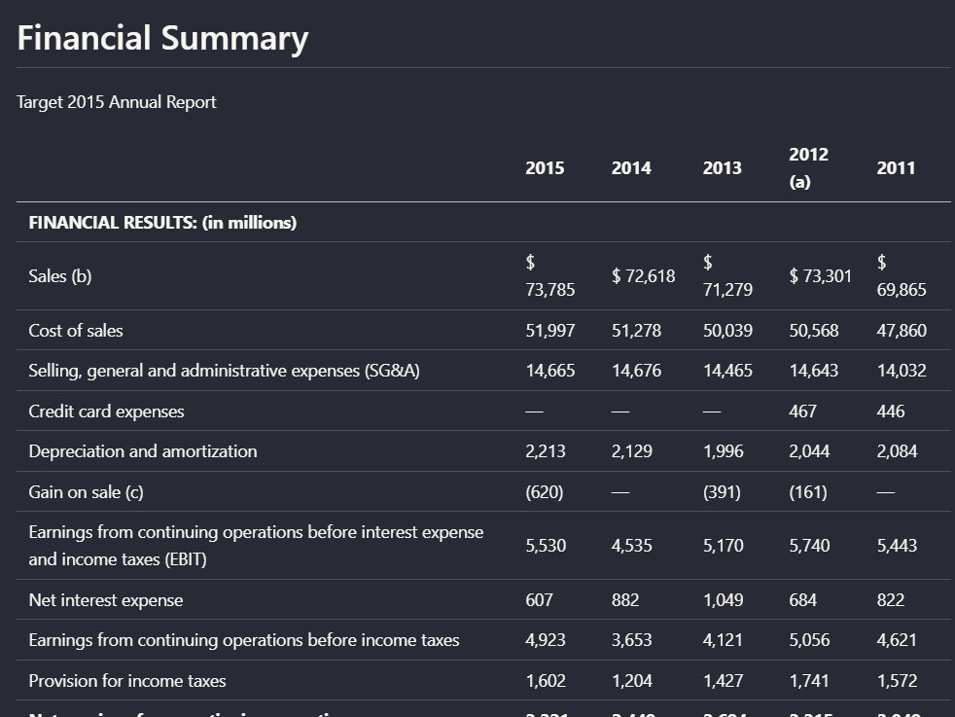Select EBIT value 4,535
This screenshot has width=955, height=717.
click(631, 545)
